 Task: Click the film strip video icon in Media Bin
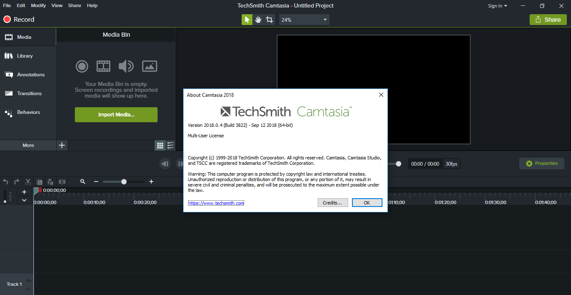(103, 66)
